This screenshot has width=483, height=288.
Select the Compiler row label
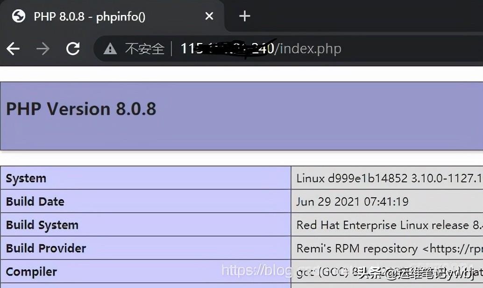(31, 272)
